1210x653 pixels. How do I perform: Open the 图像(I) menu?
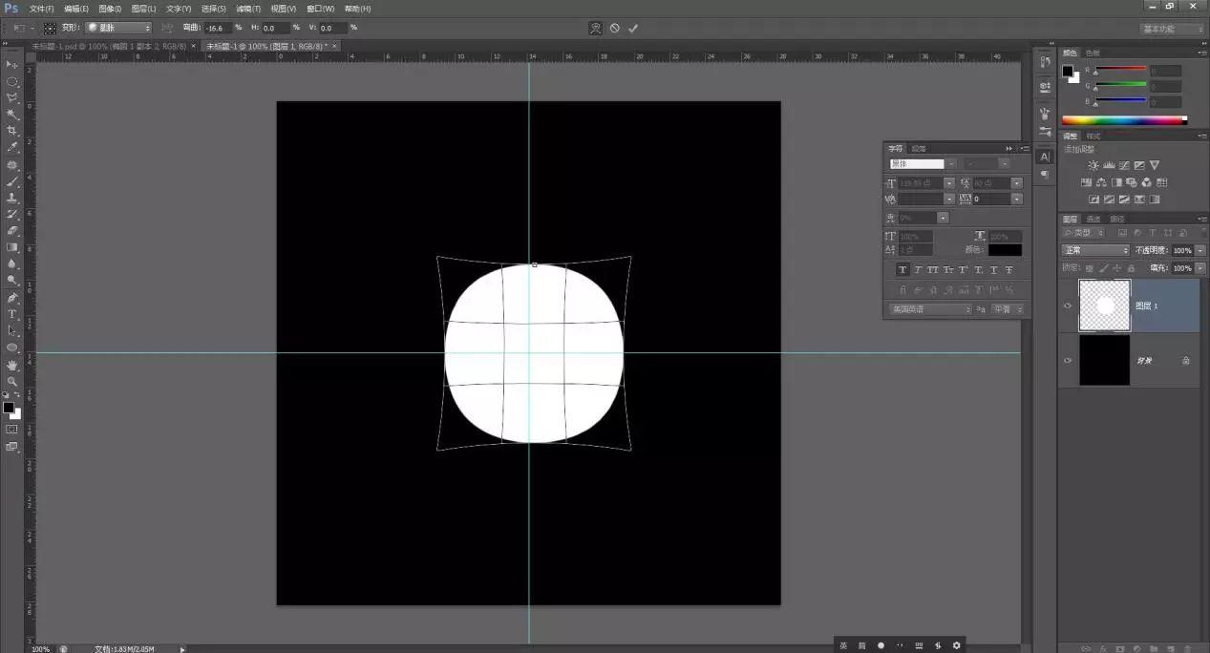(110, 9)
